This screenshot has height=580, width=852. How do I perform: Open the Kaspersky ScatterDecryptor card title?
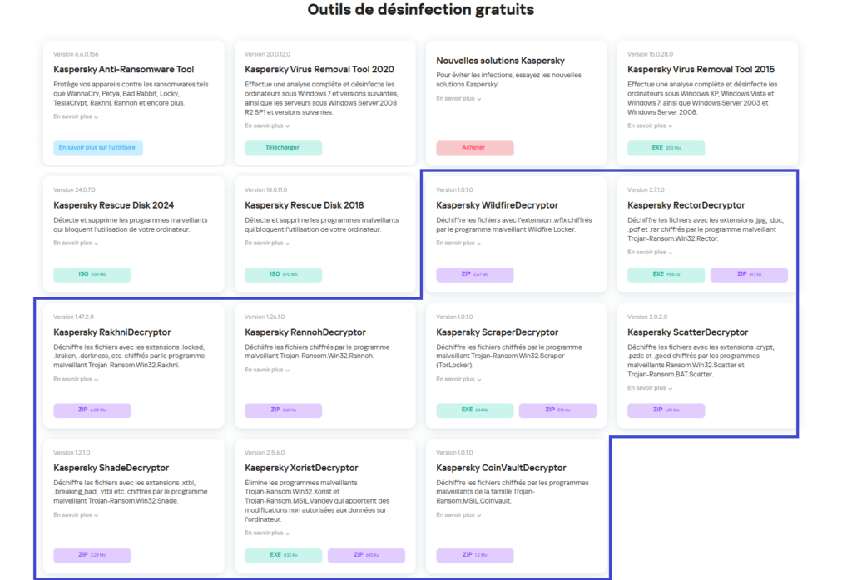point(687,332)
